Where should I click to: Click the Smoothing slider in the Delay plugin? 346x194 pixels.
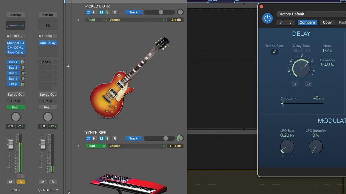283,103
